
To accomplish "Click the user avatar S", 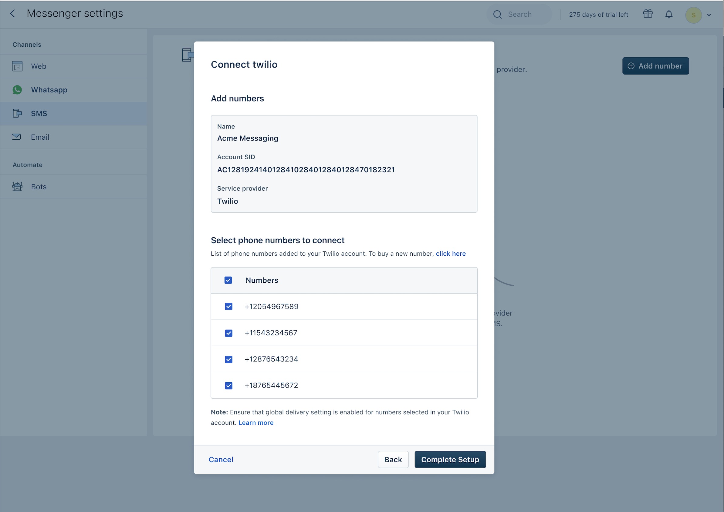I will (693, 15).
